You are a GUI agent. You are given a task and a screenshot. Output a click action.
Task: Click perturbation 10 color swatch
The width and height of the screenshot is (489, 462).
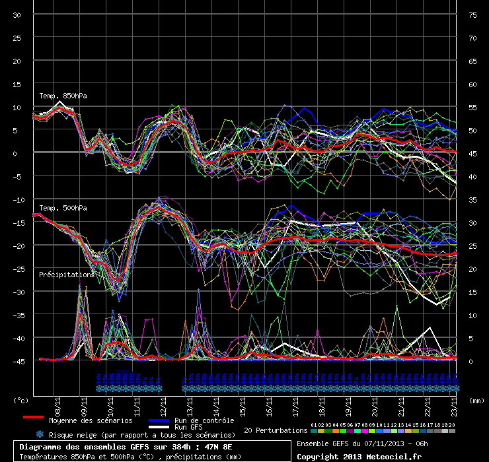(379, 430)
